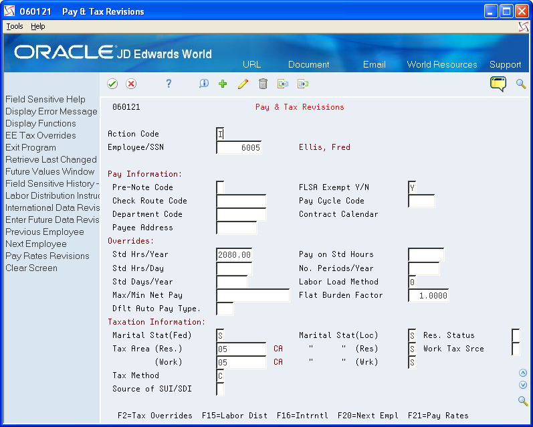Click the Source of SUI/SDI field
This screenshot has width=533, height=427.
point(220,389)
